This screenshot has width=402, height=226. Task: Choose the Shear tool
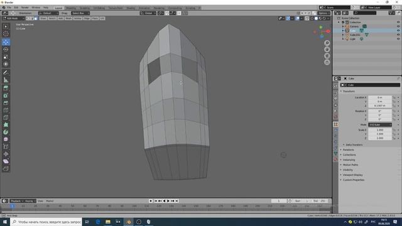coord(6,161)
